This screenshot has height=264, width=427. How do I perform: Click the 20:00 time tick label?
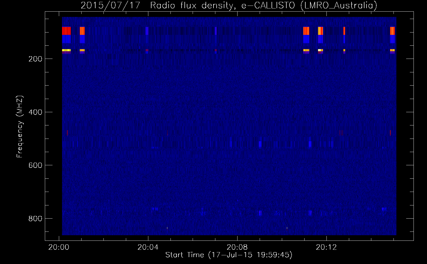click(x=59, y=247)
